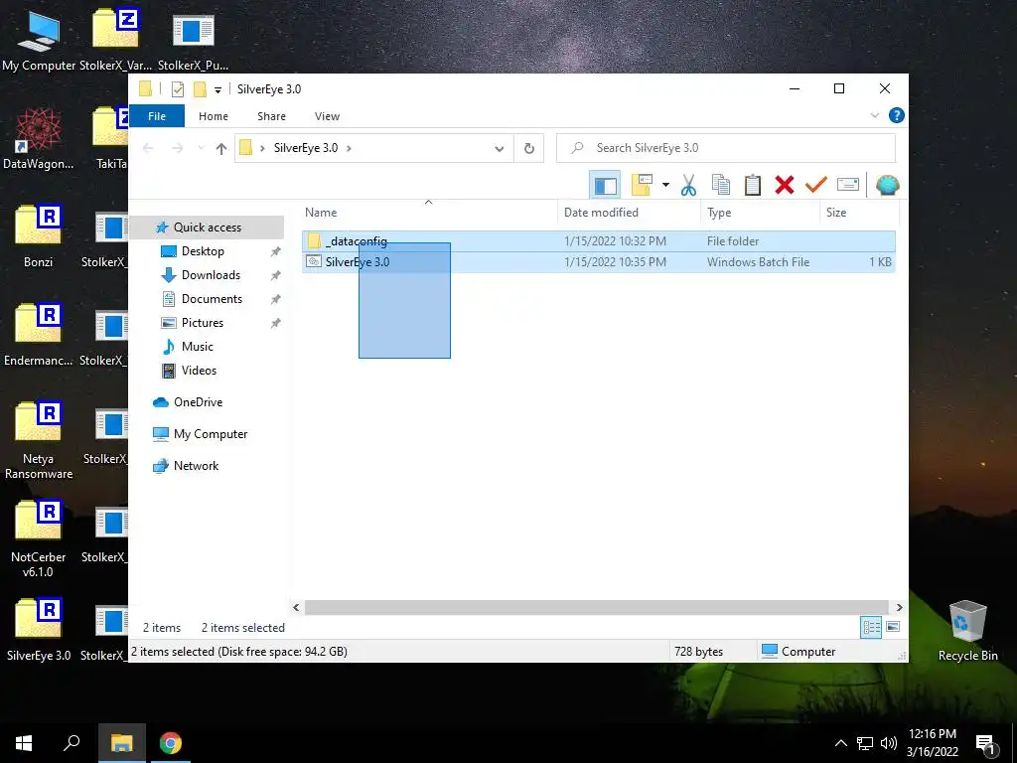Screen dimensions: 1017x763
Task: Click the orange checkmark Properties icon
Action: pyautogui.click(x=816, y=186)
